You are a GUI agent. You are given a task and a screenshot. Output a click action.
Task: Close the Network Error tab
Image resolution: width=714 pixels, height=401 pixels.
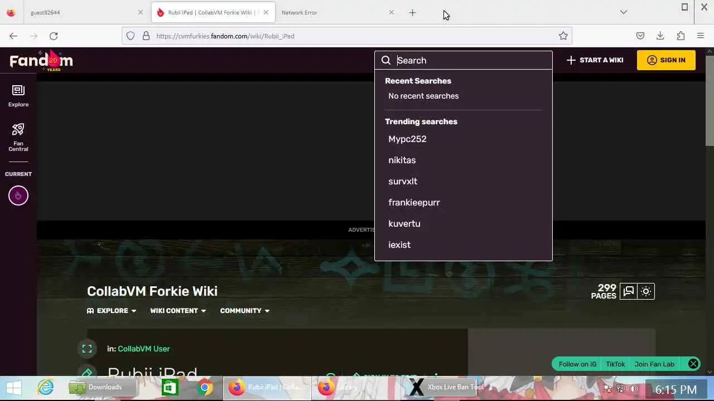[x=391, y=12]
